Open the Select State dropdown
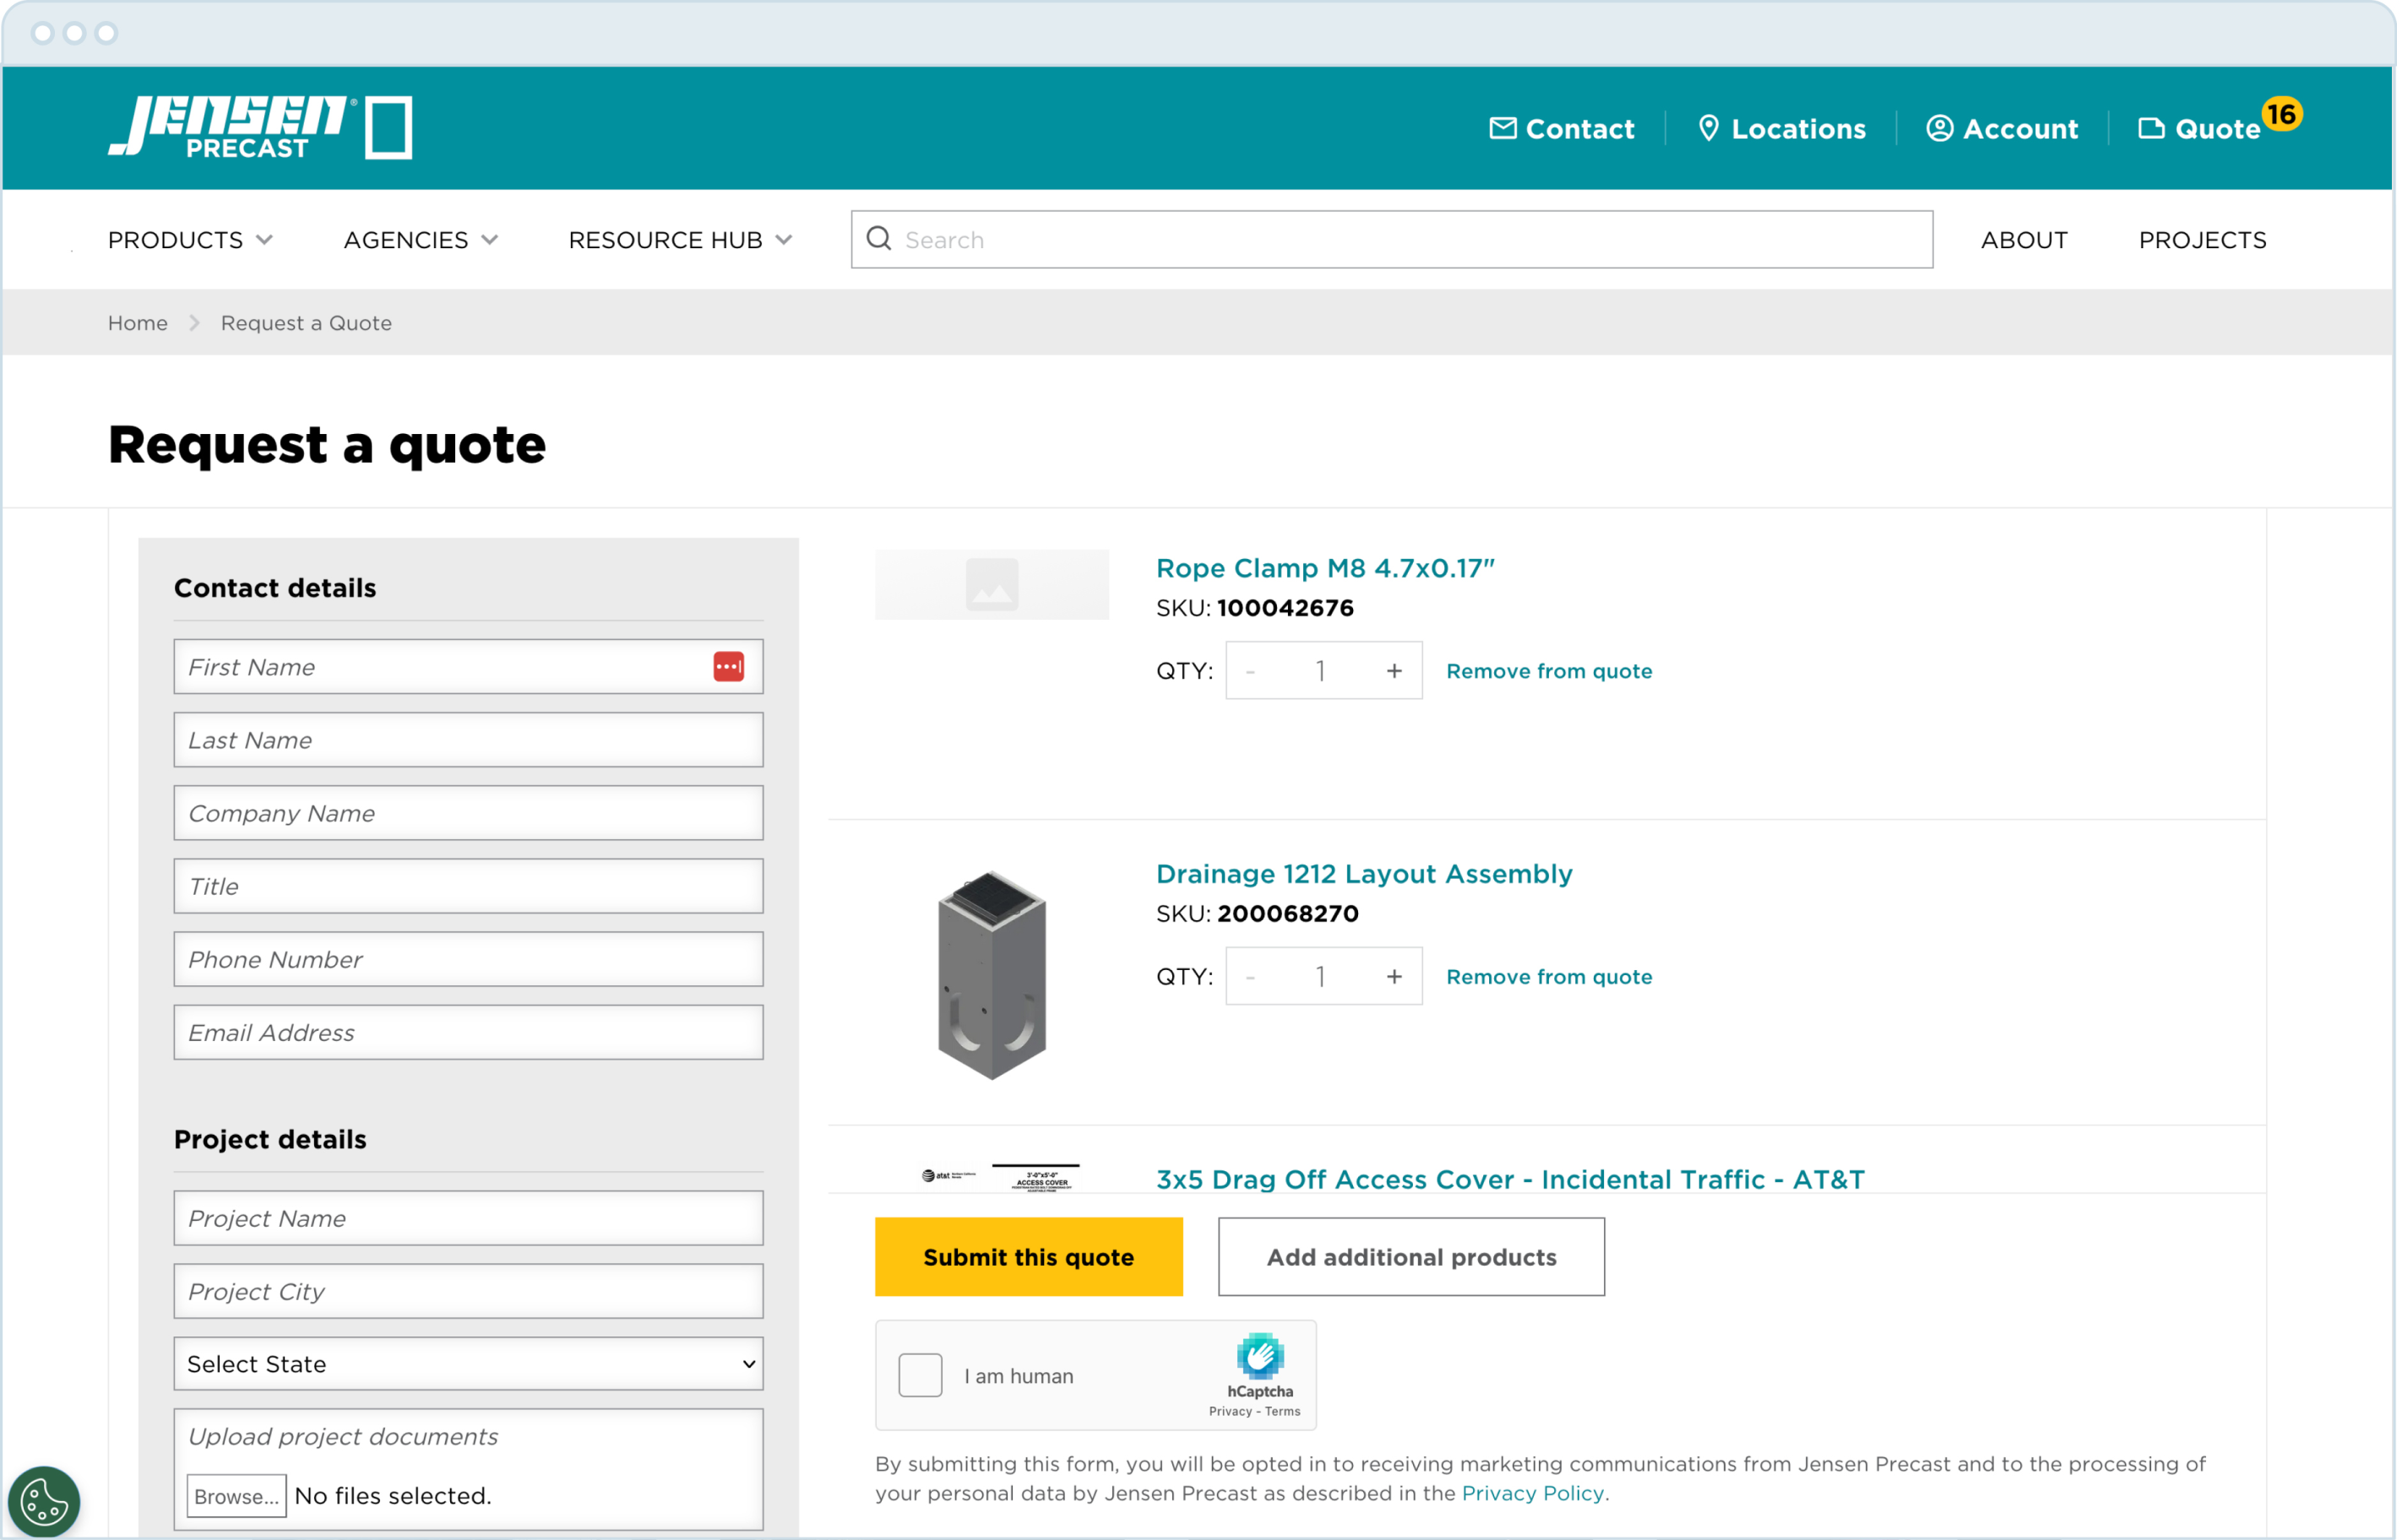2397x1540 pixels. coord(467,1363)
